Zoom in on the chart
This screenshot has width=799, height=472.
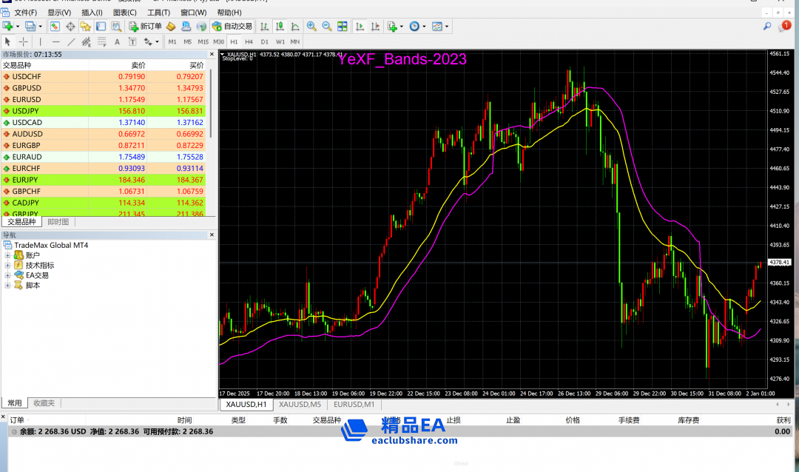coord(311,26)
